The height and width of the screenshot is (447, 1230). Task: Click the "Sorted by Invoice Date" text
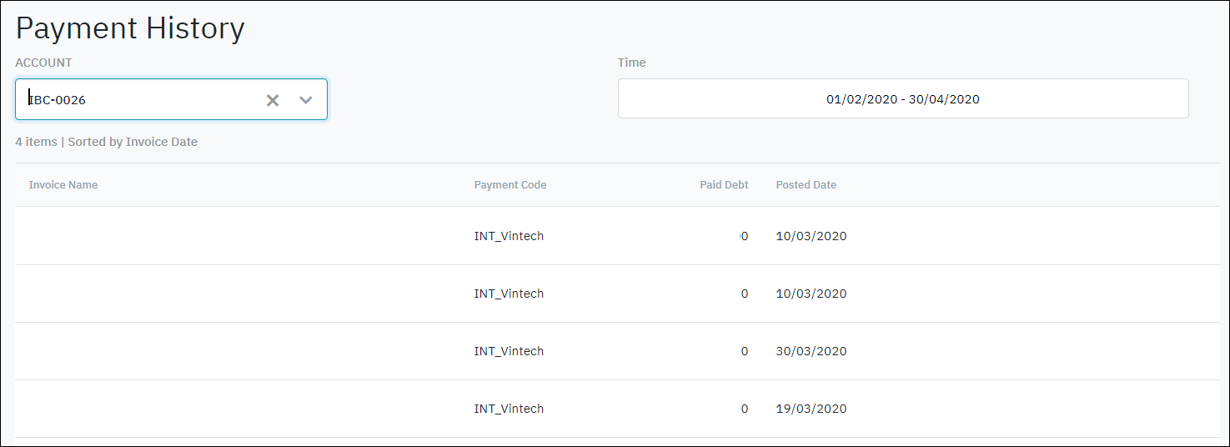coord(133,142)
